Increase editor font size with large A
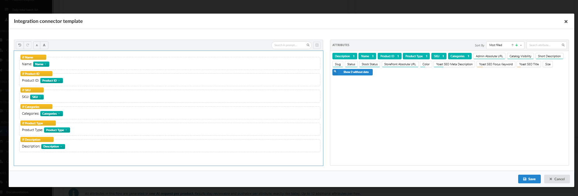 44,45
